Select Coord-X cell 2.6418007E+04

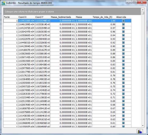coord(26,50)
